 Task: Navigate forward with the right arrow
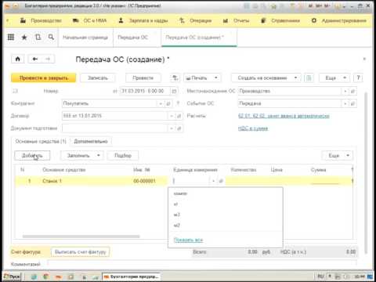pos(48,59)
